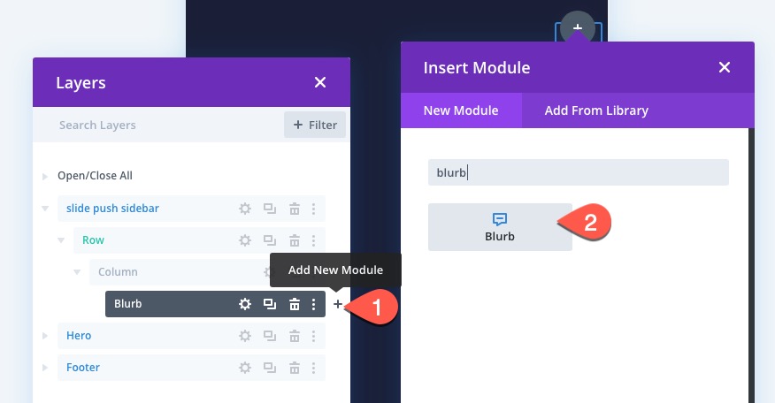
Task: Collapse the slide push sidebar section
Action: pos(45,209)
